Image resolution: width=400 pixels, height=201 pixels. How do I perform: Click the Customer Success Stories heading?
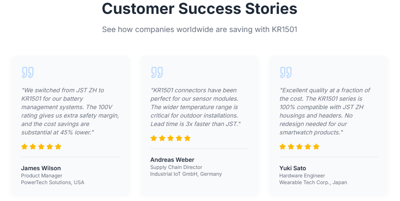(x=200, y=9)
